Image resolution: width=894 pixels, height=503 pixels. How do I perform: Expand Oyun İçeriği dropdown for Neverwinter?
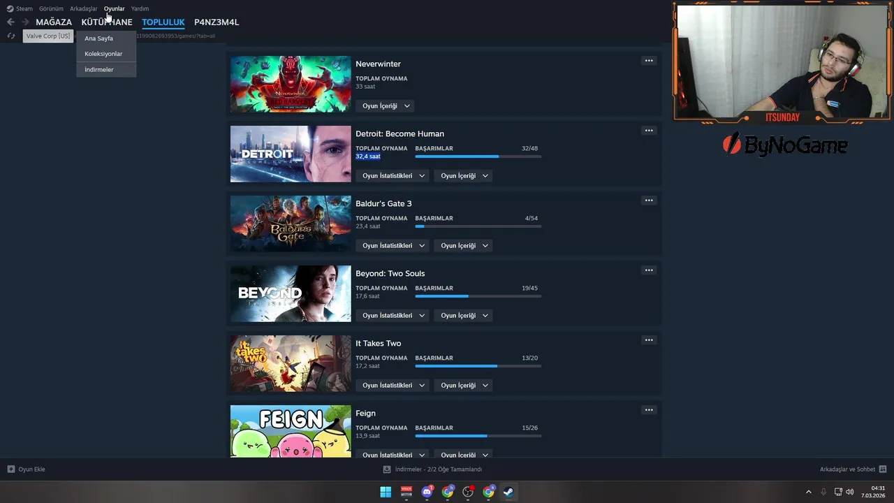tap(386, 106)
